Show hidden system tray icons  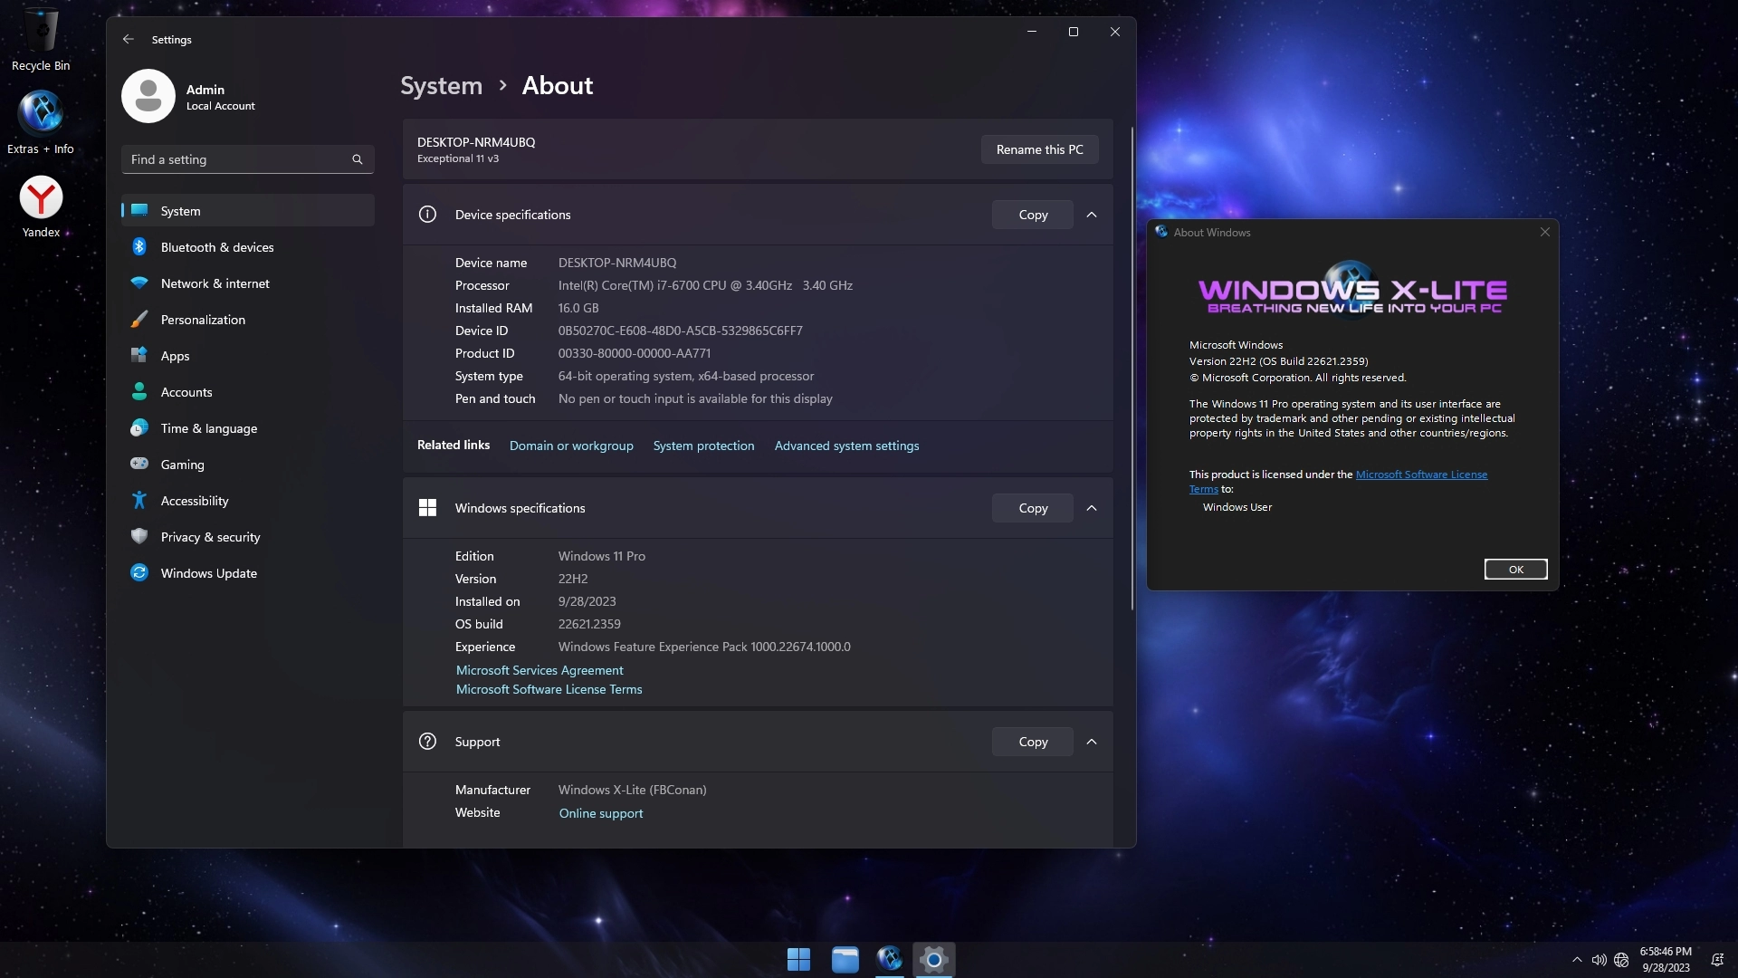click(1577, 960)
